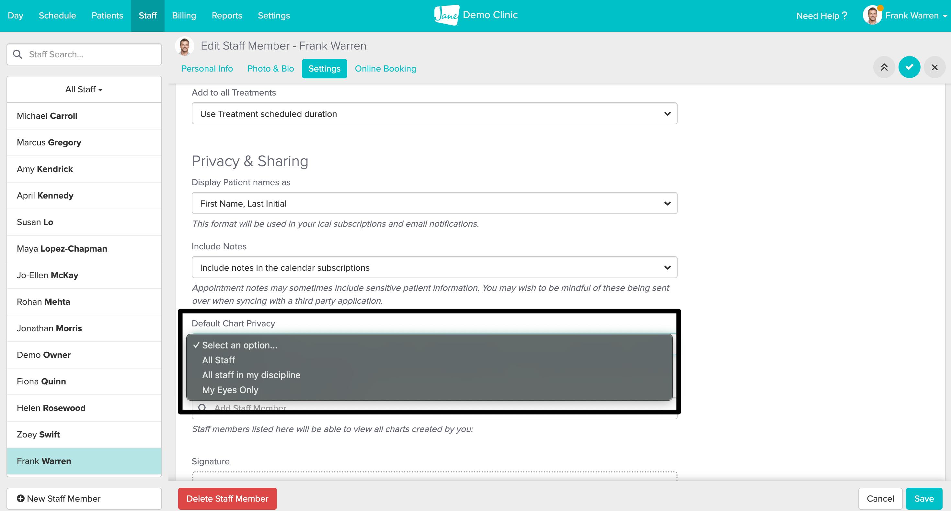This screenshot has width=951, height=511.
Task: Select Rohan Mehta in staff list
Action: coord(84,302)
